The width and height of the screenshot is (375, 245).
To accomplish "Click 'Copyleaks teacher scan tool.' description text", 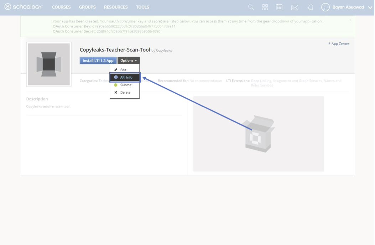I will point(48,106).
